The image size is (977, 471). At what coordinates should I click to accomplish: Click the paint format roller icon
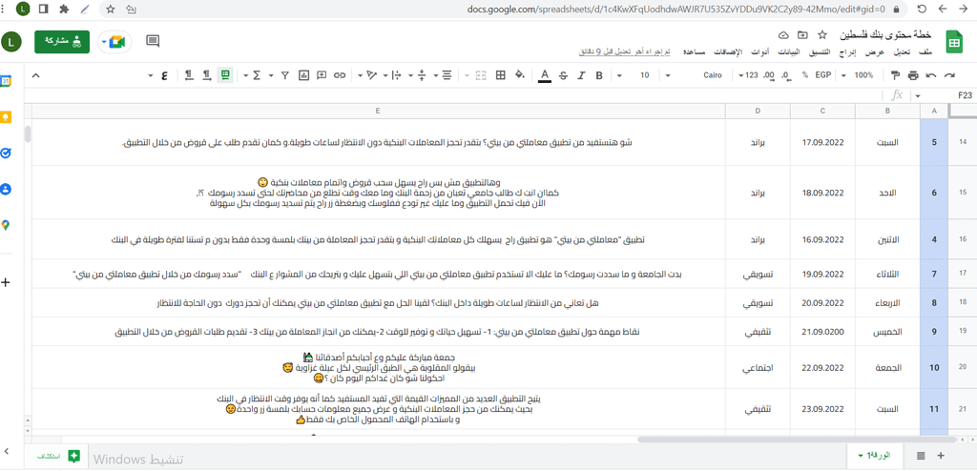[x=895, y=75]
